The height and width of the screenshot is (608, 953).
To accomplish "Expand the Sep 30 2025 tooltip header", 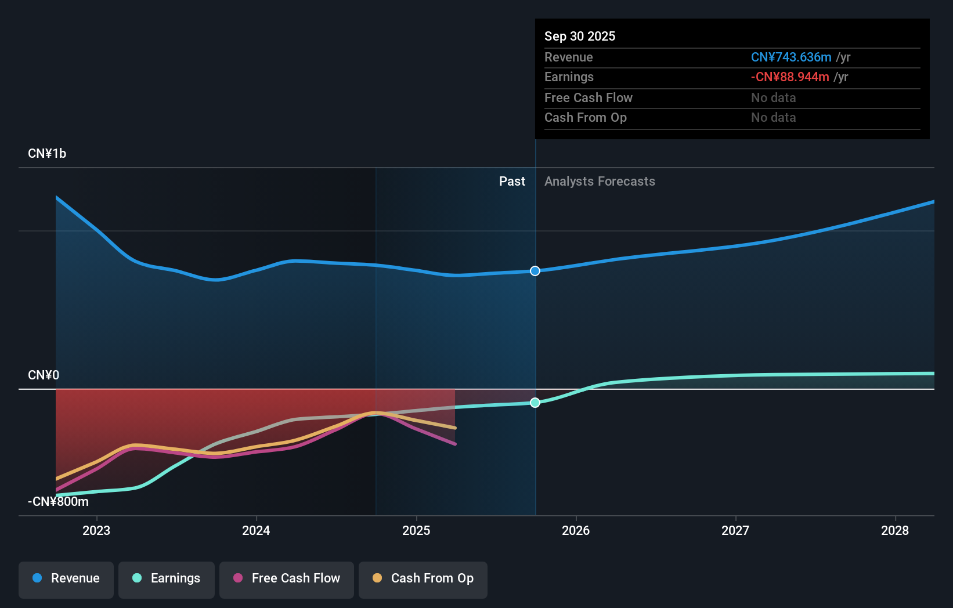I will point(580,36).
